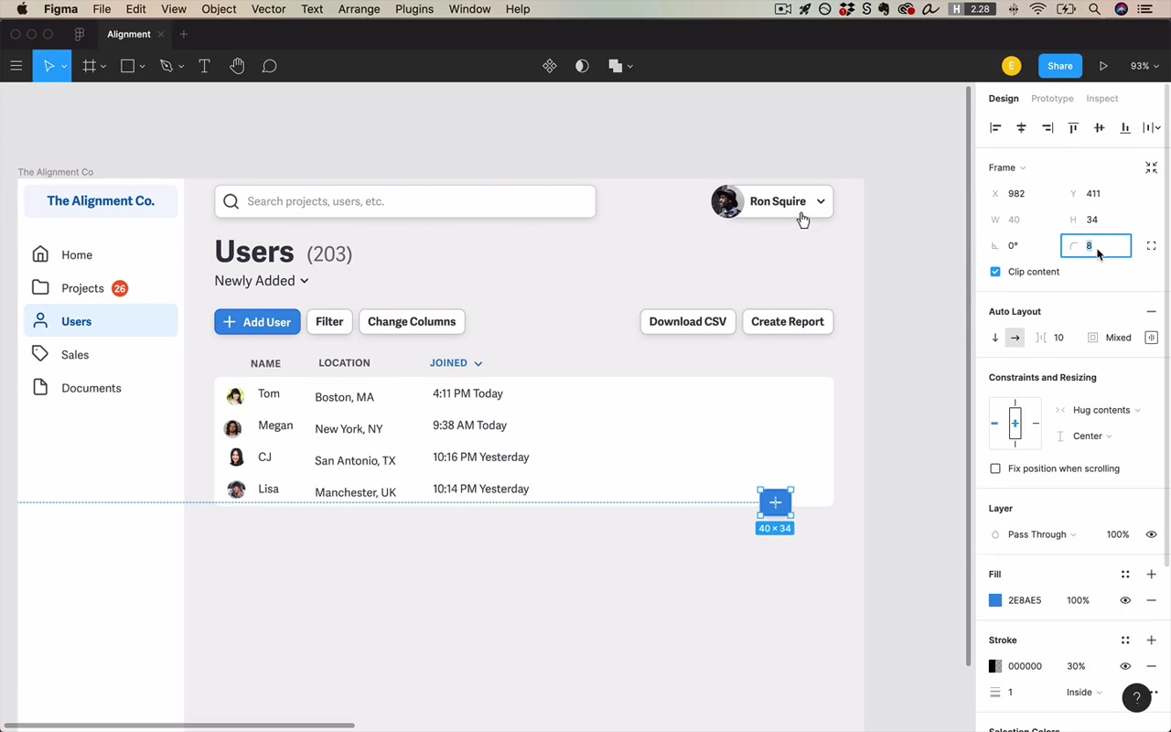
Task: Select the Rectangle shape tool
Action: tap(127, 66)
